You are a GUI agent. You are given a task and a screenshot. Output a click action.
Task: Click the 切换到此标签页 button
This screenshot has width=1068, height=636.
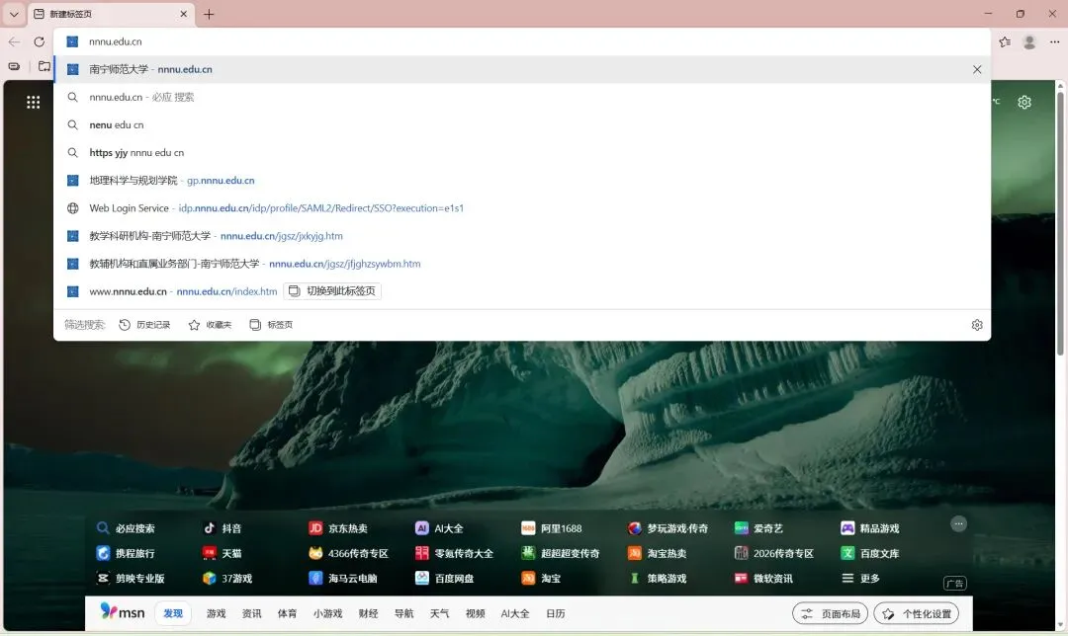(x=332, y=291)
